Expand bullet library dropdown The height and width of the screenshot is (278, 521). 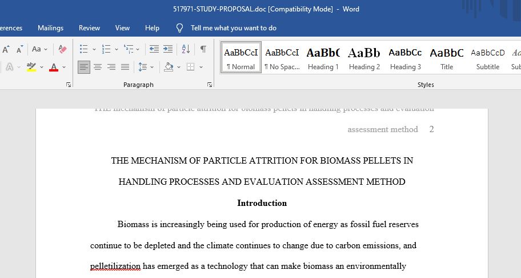click(x=94, y=49)
